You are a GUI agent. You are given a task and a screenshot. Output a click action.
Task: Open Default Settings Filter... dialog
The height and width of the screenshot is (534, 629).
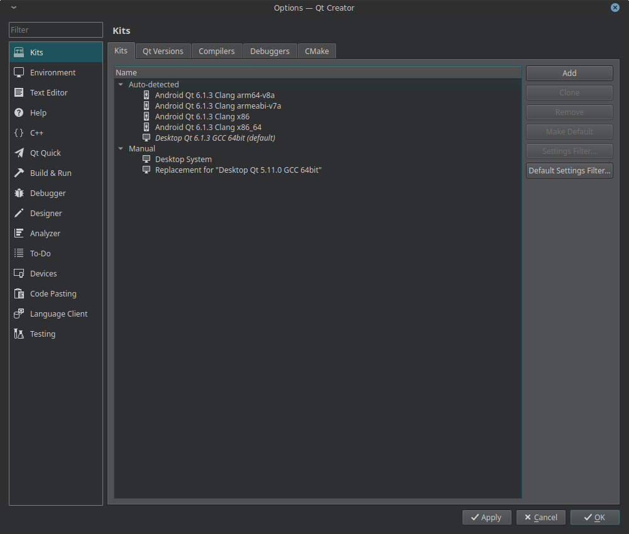[x=569, y=170]
